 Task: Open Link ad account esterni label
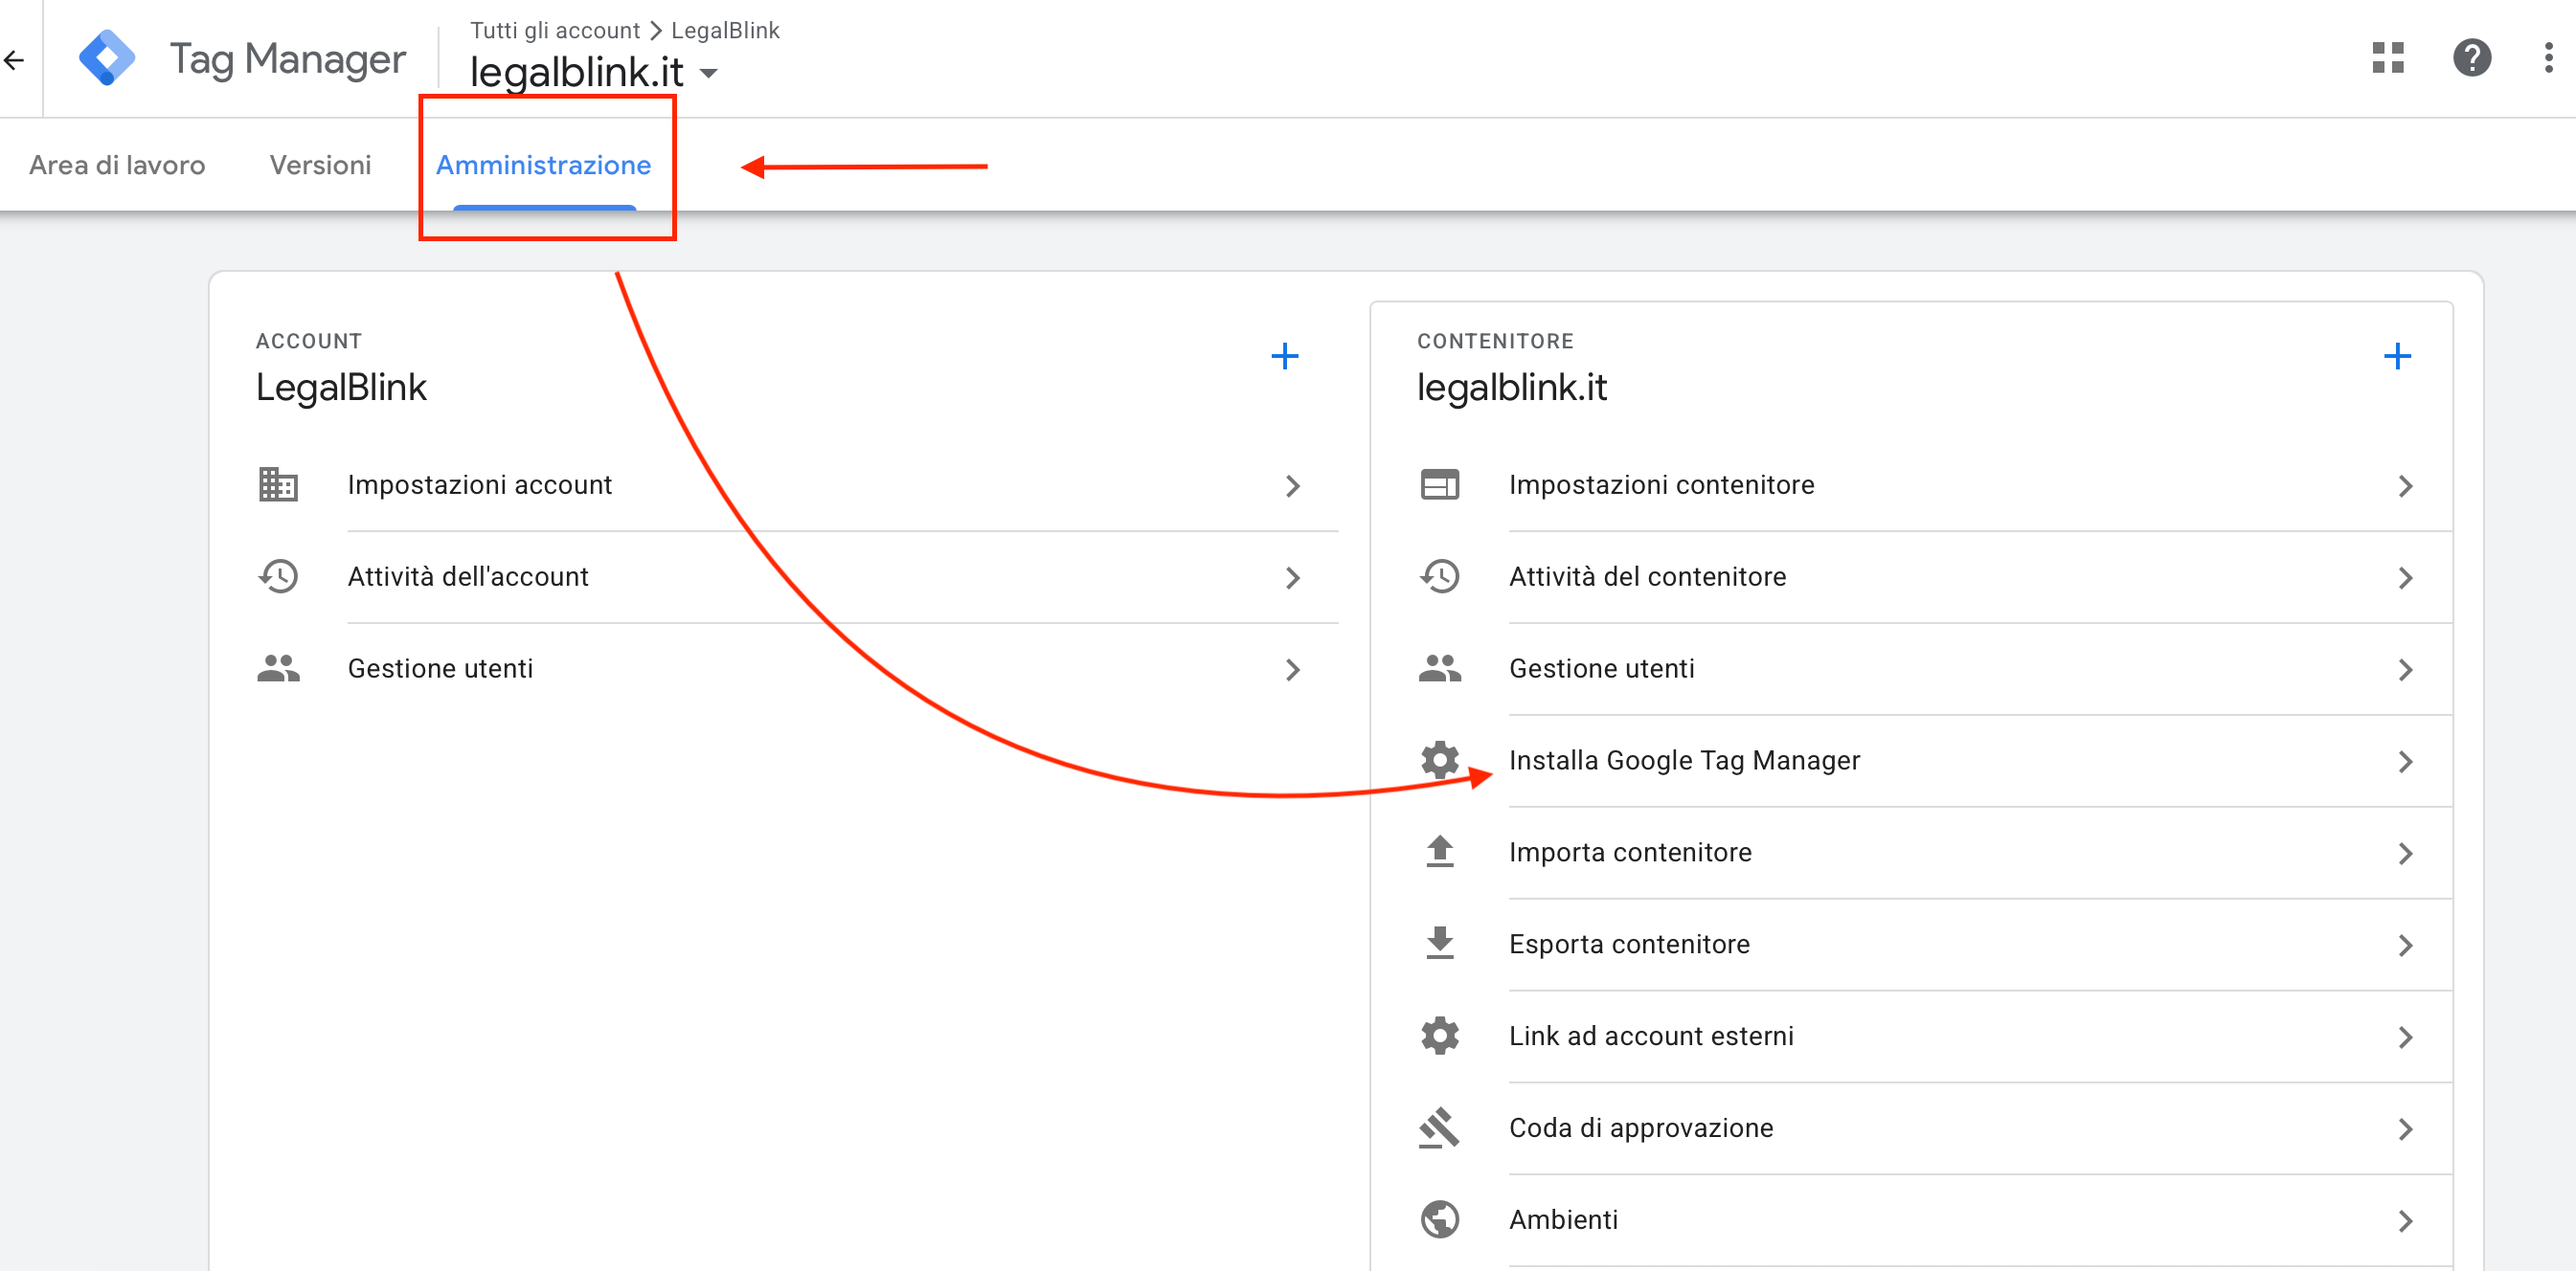[1651, 1037]
